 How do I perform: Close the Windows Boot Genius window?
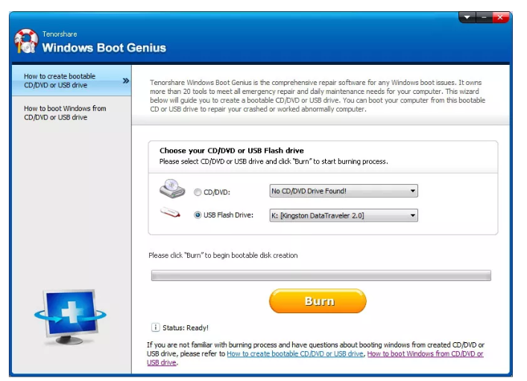tap(499, 17)
